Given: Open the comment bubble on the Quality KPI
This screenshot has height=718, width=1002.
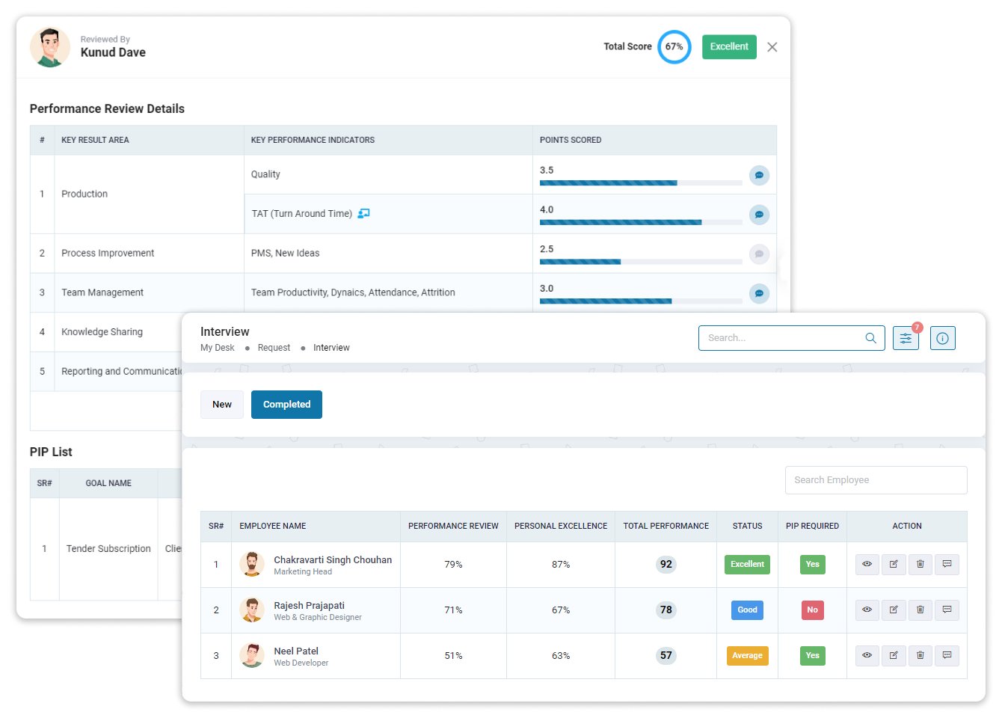Looking at the screenshot, I should pyautogui.click(x=759, y=175).
